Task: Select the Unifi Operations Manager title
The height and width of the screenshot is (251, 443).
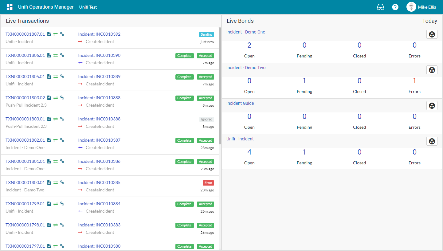Action: [46, 7]
